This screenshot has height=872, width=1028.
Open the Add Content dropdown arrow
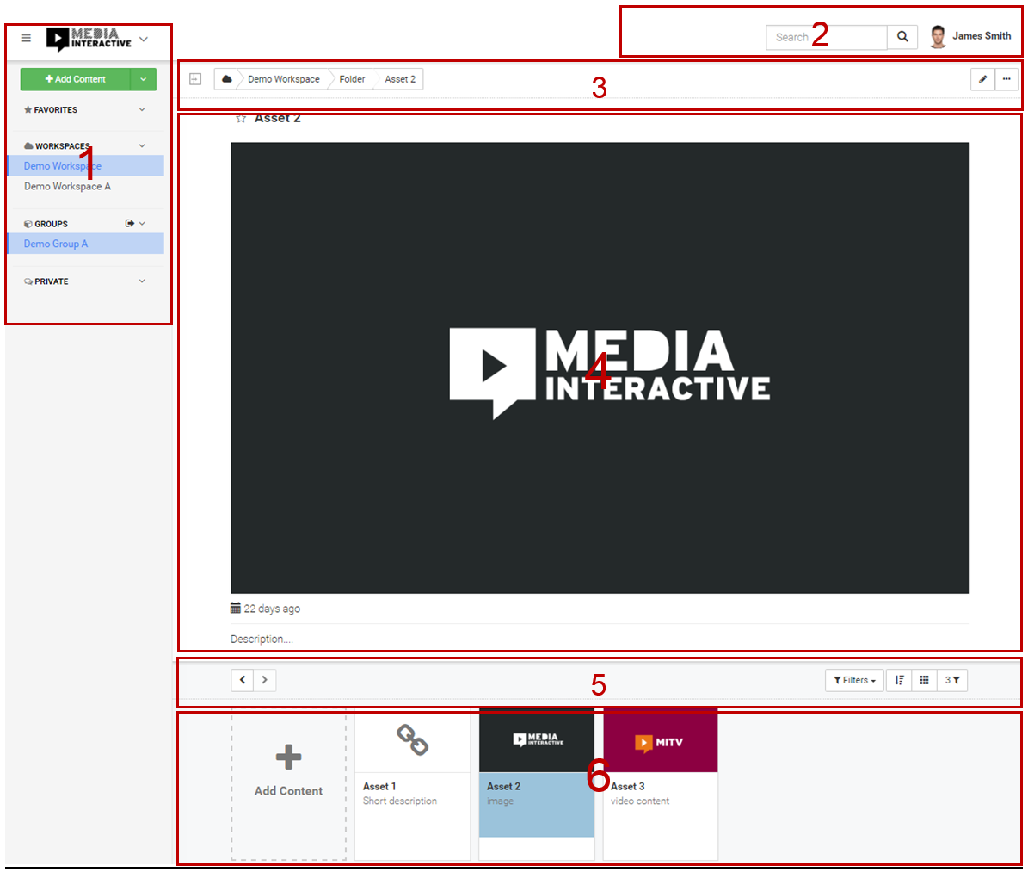click(x=144, y=79)
